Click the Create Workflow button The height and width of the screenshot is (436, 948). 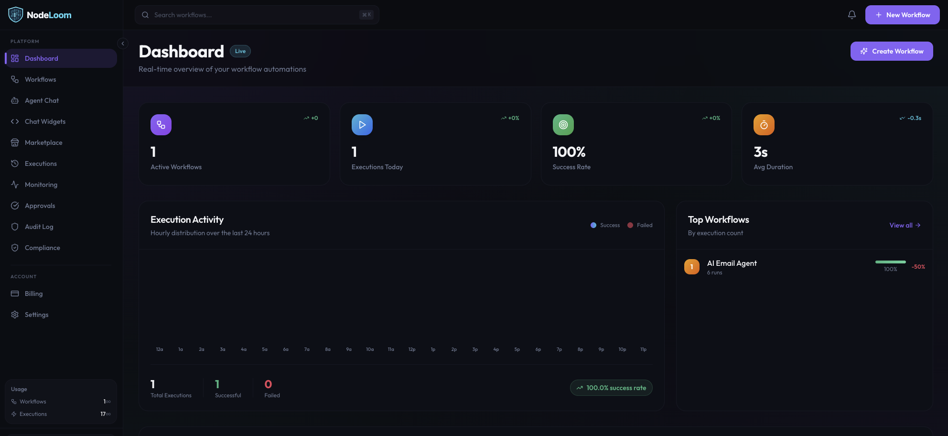point(892,51)
